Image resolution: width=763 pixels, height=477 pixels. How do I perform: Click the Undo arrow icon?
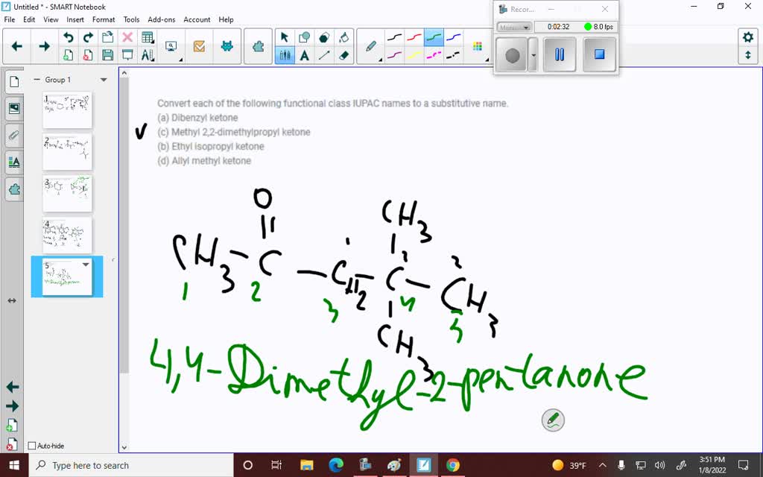[x=69, y=35]
